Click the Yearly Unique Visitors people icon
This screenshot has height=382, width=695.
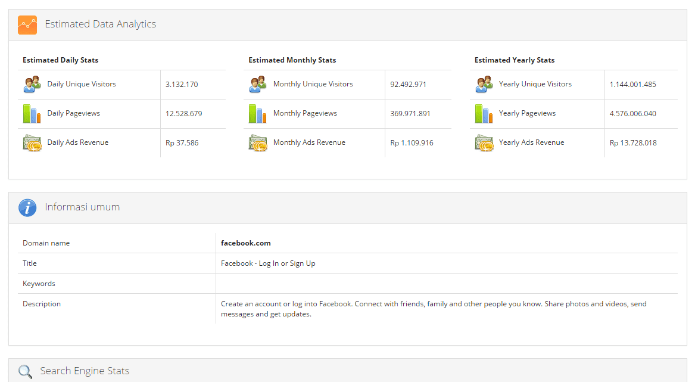484,84
